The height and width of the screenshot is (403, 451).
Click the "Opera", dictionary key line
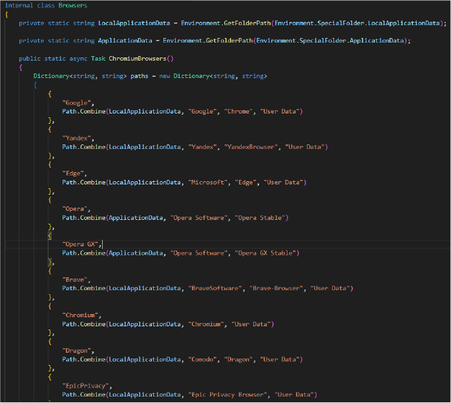[76, 209]
